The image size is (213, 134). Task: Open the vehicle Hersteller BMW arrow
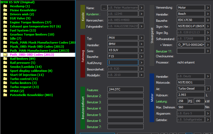pyautogui.click(x=141, y=44)
